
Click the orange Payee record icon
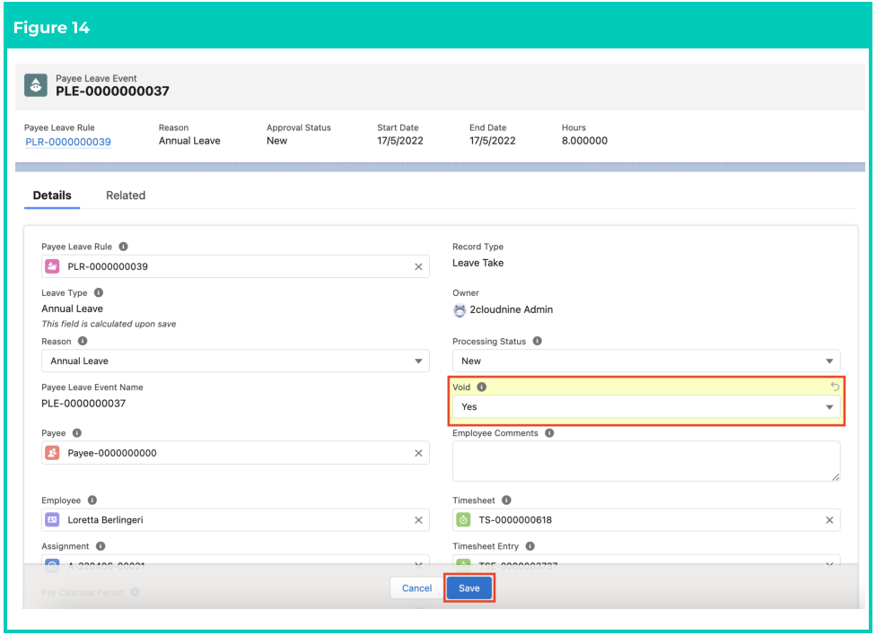tap(52, 453)
